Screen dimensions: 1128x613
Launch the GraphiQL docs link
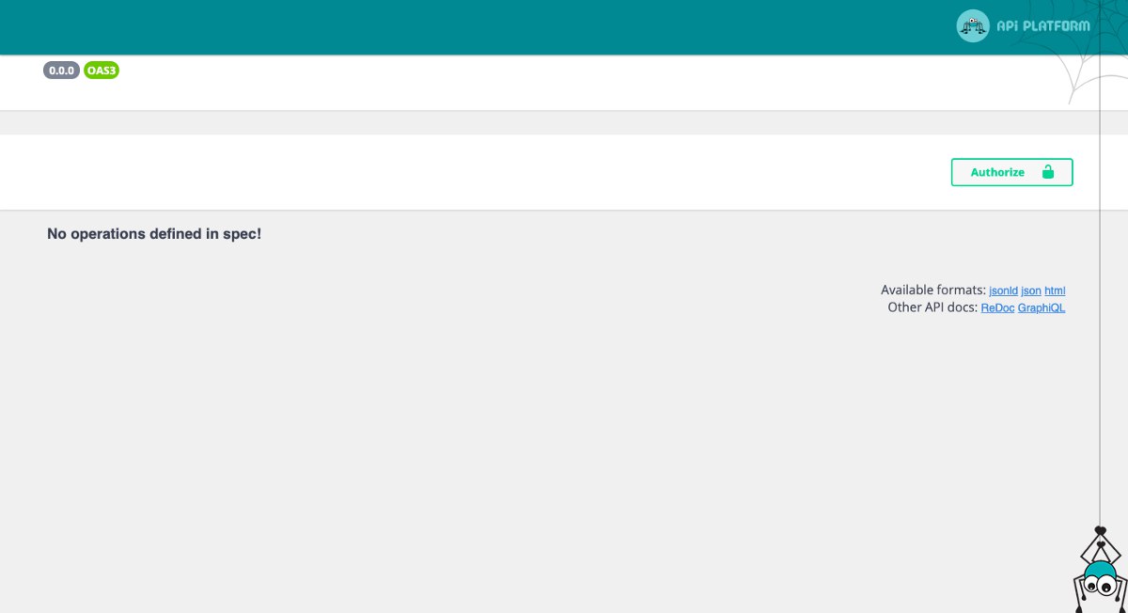pyautogui.click(x=1042, y=307)
